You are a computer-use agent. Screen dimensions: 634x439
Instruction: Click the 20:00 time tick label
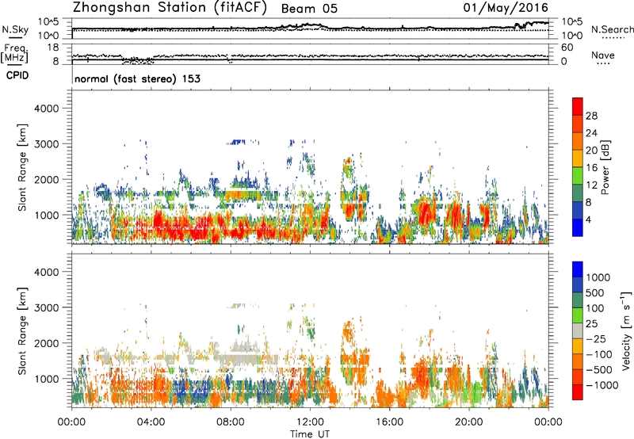(469, 422)
